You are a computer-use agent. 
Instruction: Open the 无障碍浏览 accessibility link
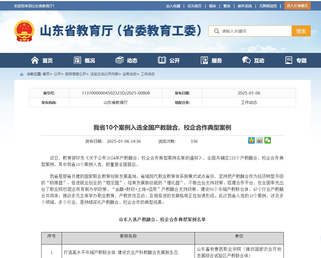pyautogui.click(x=268, y=6)
